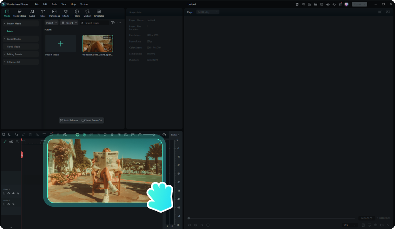395x229 pixels.
Task: Open the Templates tab
Action: [x=99, y=13]
